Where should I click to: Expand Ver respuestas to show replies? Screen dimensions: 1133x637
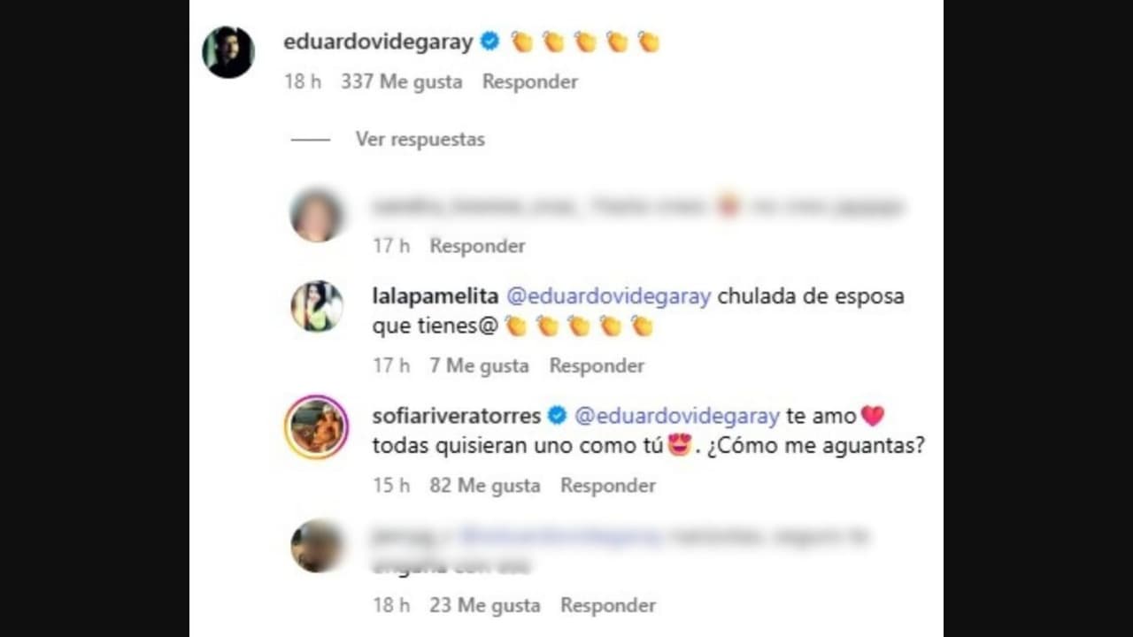tap(420, 139)
